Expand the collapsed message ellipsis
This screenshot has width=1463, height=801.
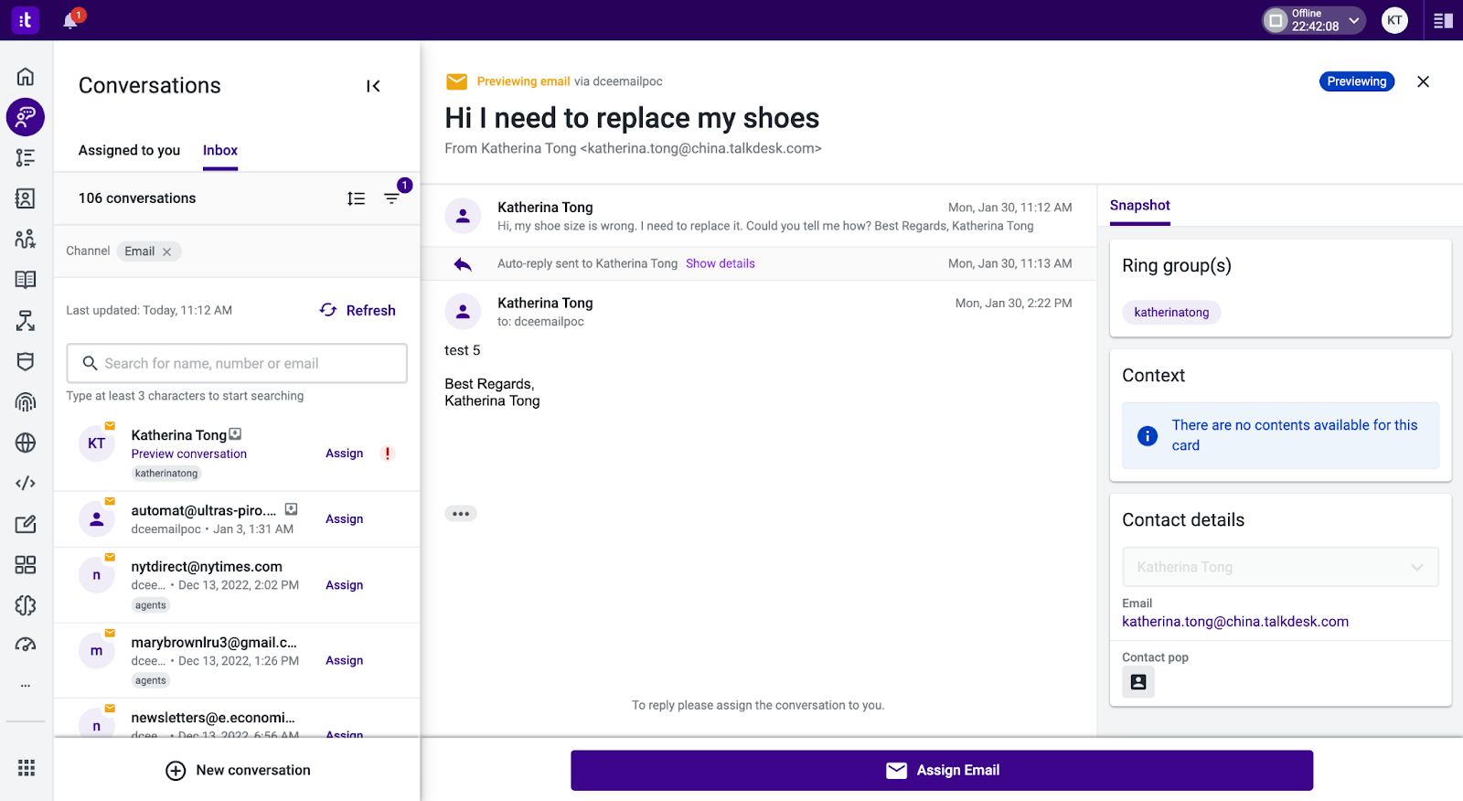pos(461,514)
